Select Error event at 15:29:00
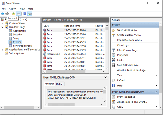163x115 pixels. click(x=74, y=30)
